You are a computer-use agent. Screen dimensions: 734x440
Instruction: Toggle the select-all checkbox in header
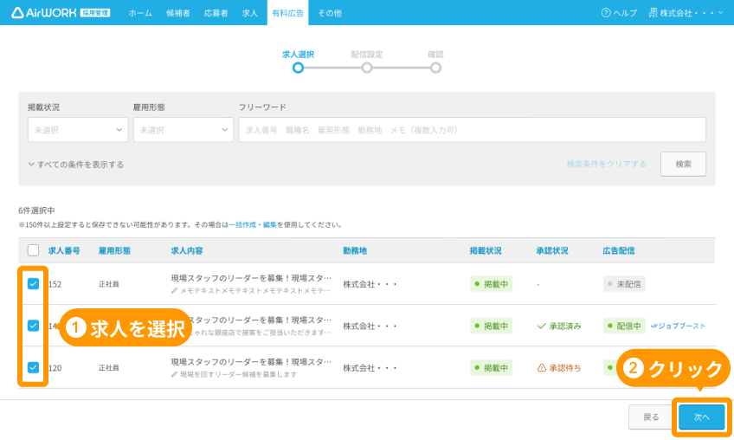point(33,250)
